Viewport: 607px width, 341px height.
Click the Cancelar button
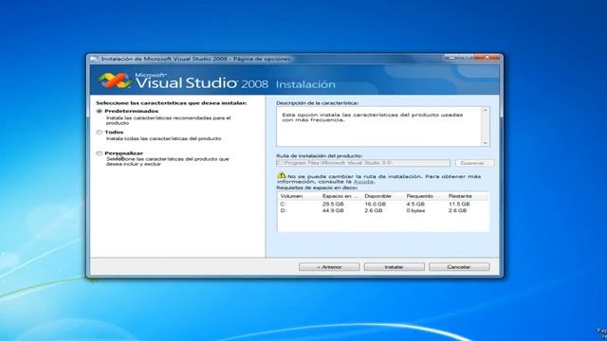pyautogui.click(x=459, y=267)
